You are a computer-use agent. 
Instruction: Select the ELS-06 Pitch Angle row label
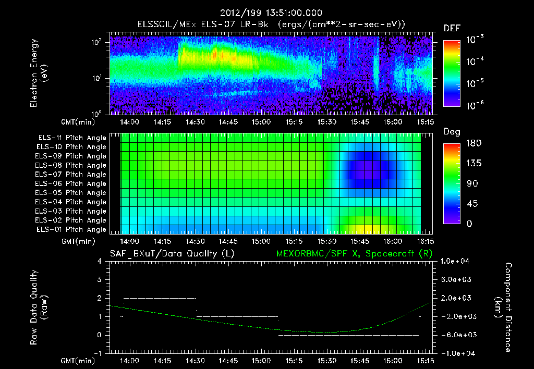(x=71, y=184)
